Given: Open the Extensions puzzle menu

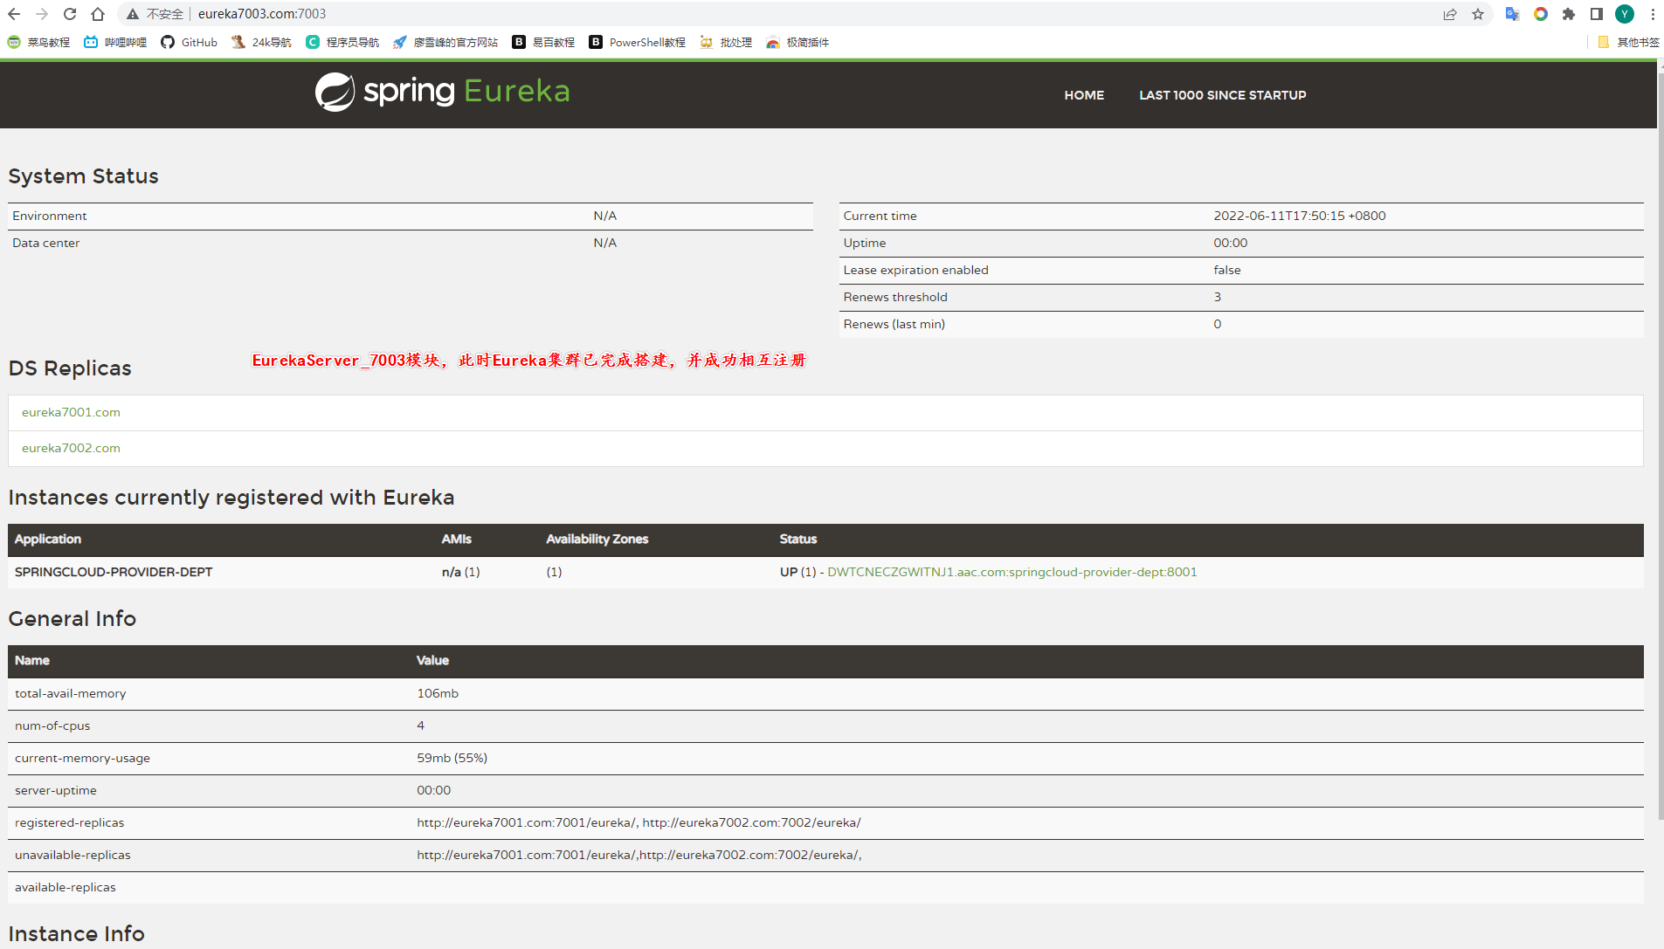Looking at the screenshot, I should (1569, 14).
